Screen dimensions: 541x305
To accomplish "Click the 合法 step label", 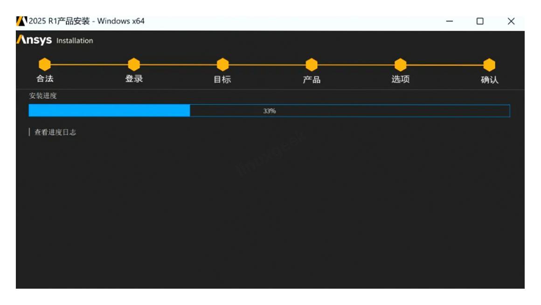I will click(x=45, y=79).
